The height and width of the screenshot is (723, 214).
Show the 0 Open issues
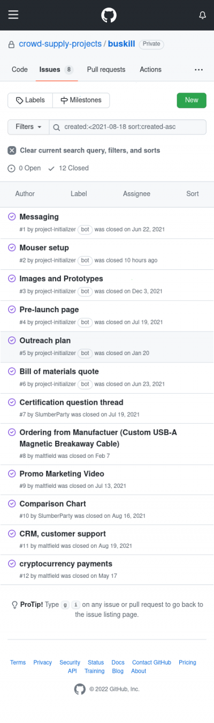[25, 168]
